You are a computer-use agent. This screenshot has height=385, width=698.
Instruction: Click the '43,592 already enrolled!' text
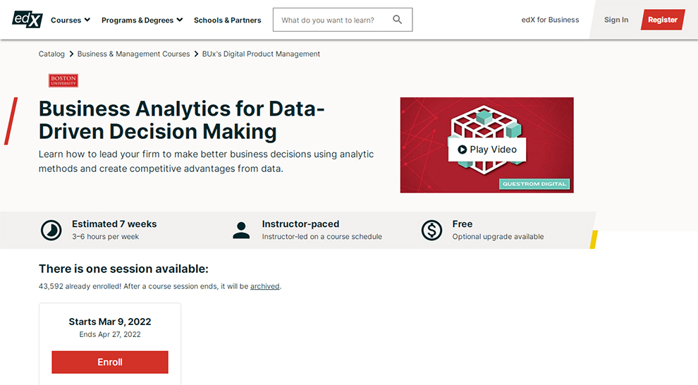pyautogui.click(x=80, y=286)
